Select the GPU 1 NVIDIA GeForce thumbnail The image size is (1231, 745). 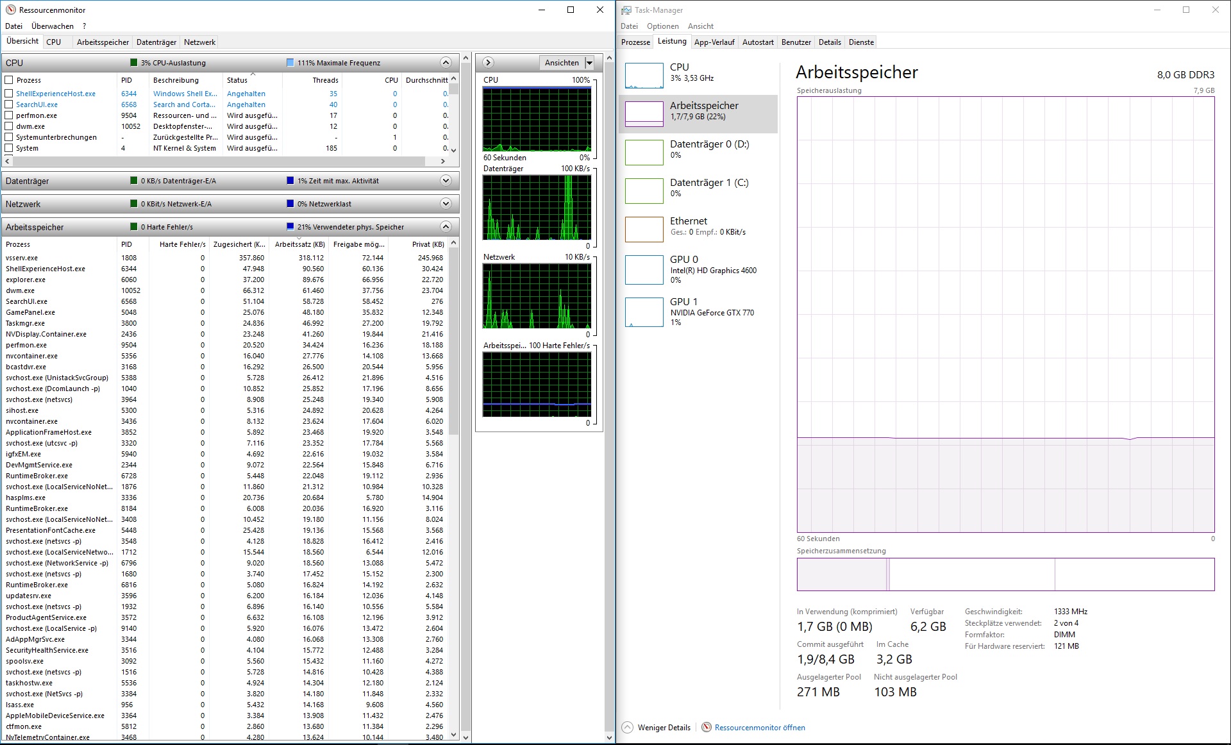pyautogui.click(x=644, y=312)
